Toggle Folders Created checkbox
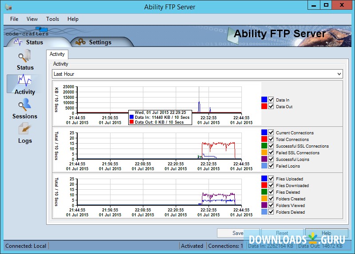This screenshot has height=254, width=355. click(x=271, y=198)
